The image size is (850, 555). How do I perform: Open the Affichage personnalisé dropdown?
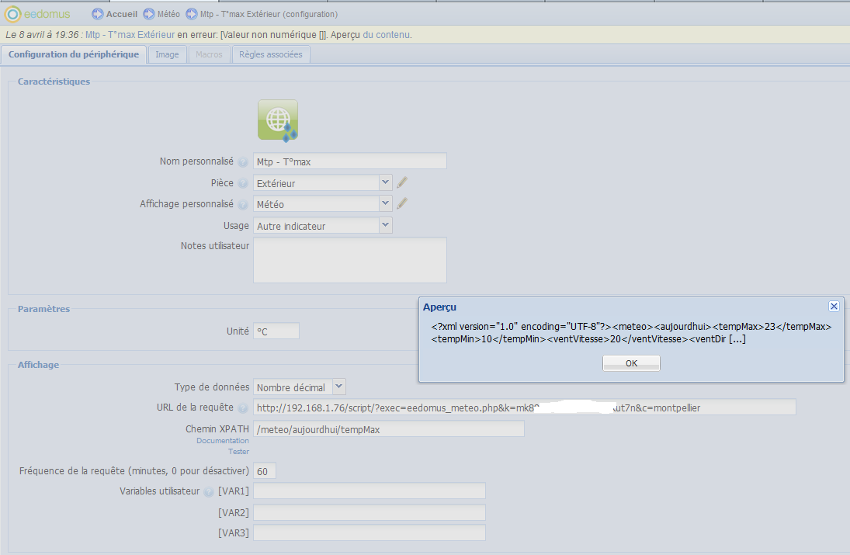coord(386,203)
